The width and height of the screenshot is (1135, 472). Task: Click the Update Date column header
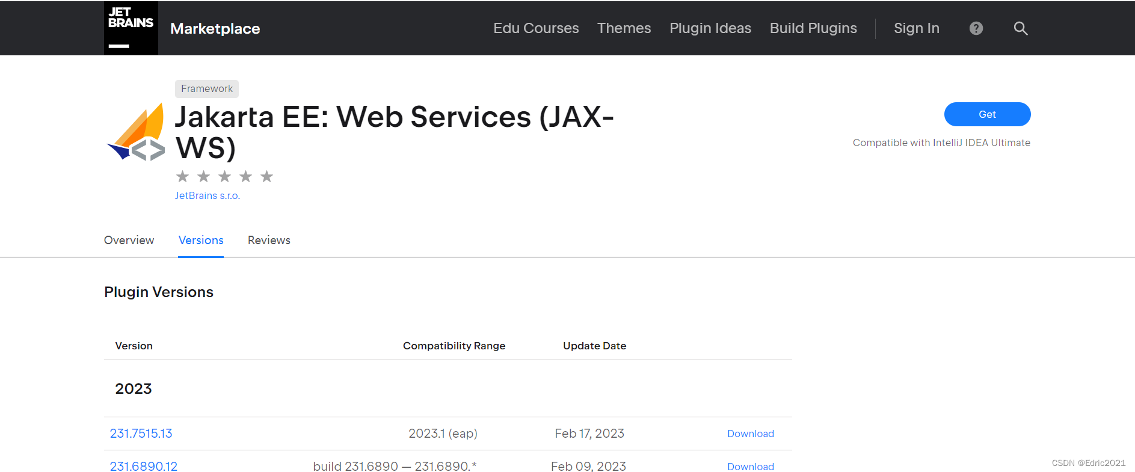[595, 346]
